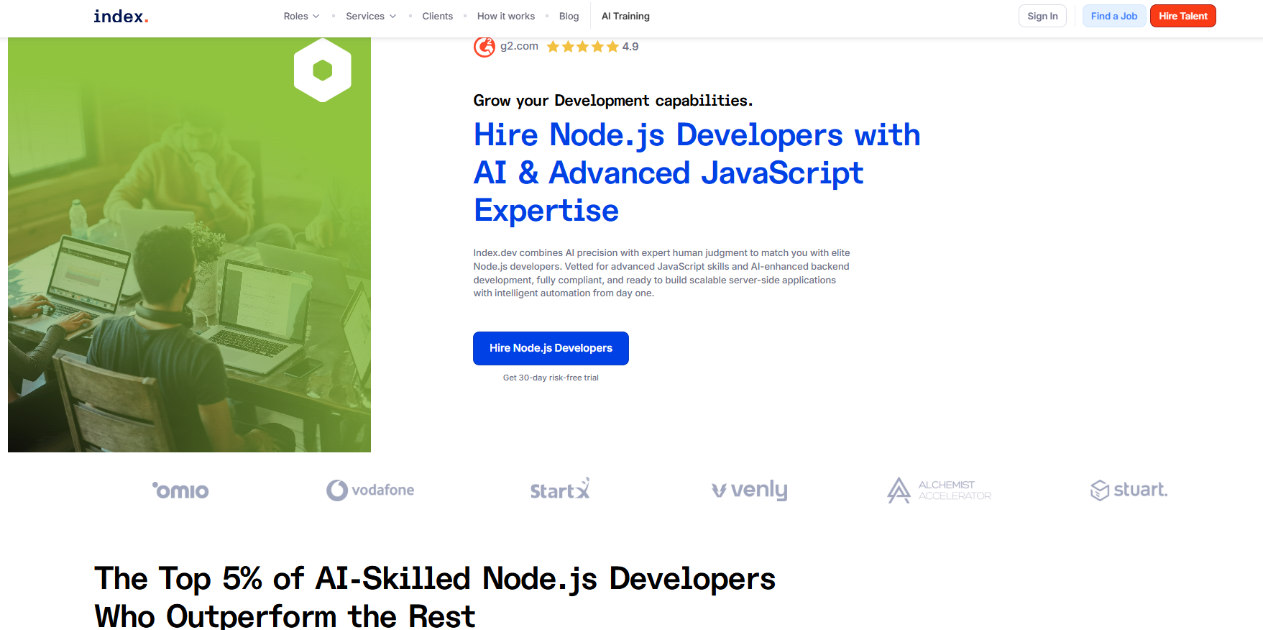Click the white Node.js hexagon icon
Screen dimensions: 1263x630
323,70
